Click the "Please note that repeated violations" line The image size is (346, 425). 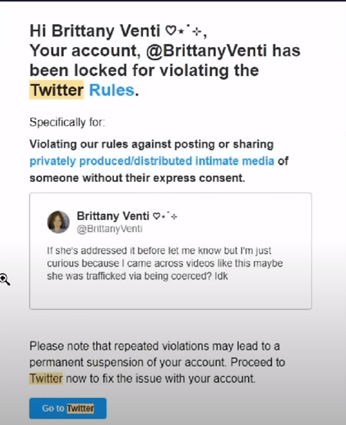[x=155, y=347]
